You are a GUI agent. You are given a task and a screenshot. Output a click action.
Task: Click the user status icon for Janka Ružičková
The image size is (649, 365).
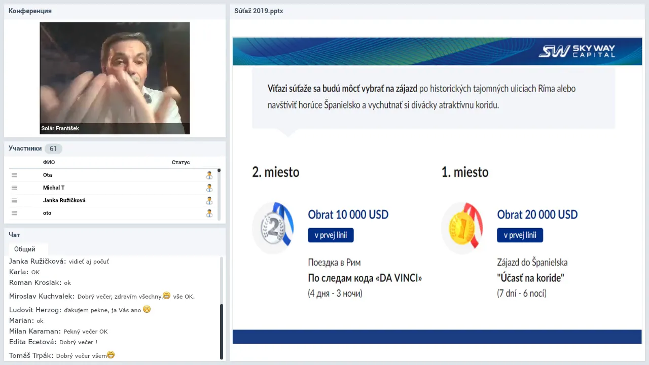209,200
